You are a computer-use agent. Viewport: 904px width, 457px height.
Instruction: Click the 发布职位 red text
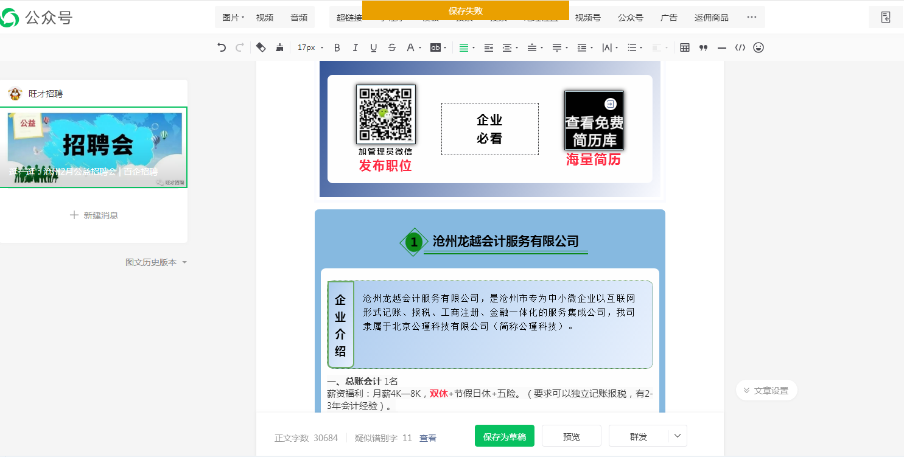tap(385, 166)
